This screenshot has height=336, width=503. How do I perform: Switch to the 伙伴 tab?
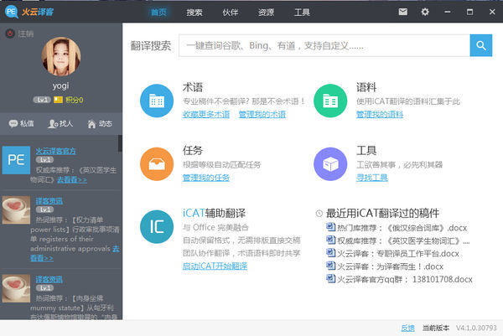tap(231, 13)
